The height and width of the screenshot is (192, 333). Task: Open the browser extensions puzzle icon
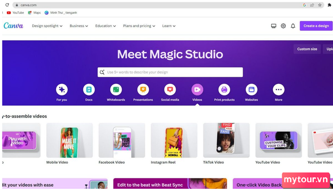(x=329, y=5)
